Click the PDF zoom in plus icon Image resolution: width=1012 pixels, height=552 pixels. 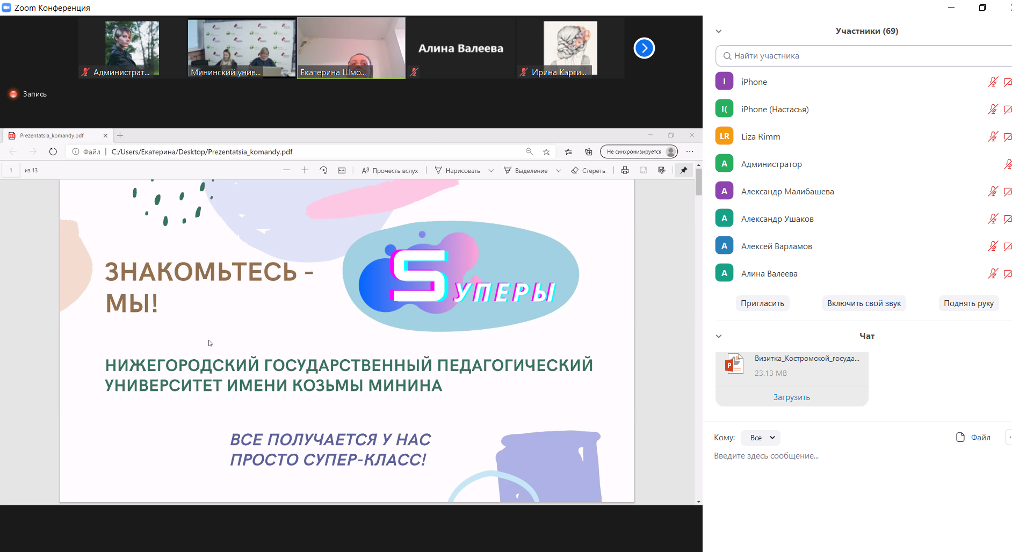tap(305, 170)
